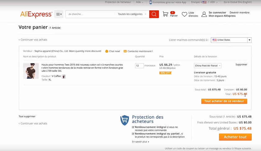Viewport: 261px width, 151px height.
Task: Click the Chat now! icon
Action: coord(107,51)
